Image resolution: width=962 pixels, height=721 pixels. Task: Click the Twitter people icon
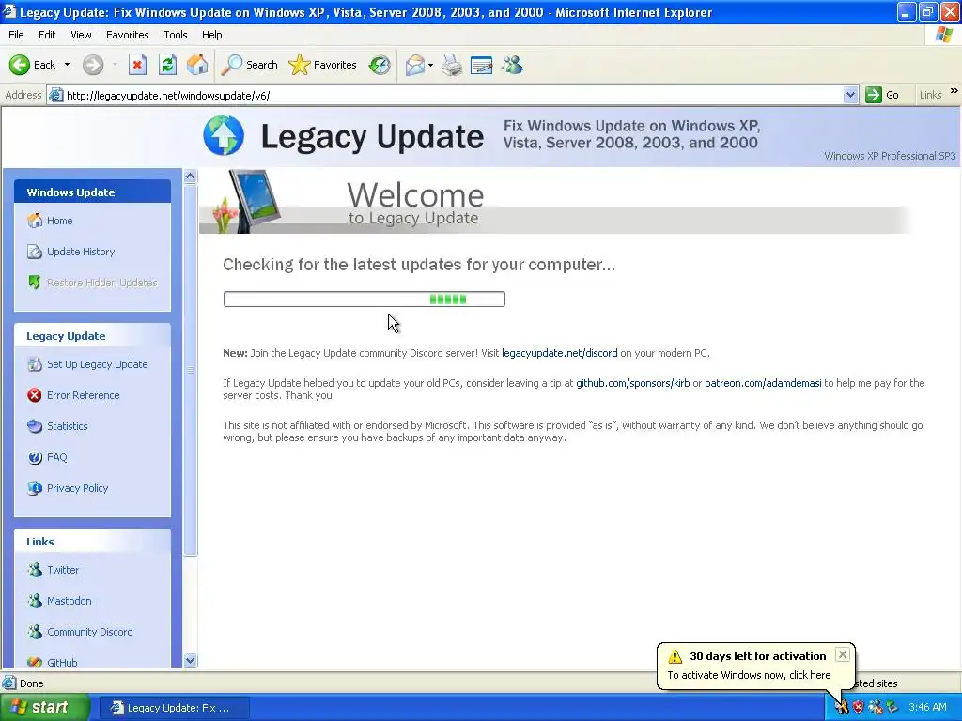click(35, 570)
